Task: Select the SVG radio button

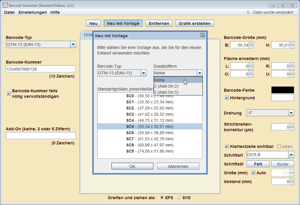Action: tap(179, 198)
